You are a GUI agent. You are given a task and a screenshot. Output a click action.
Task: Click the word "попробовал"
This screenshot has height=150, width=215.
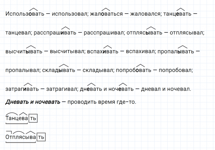tap(176, 71)
